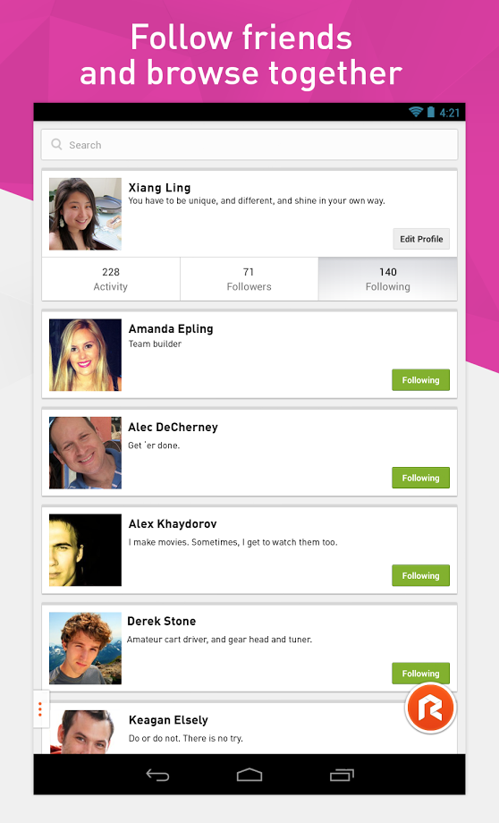Tap the orange Rockmelt floating logo button
This screenshot has height=823, width=499.
[x=430, y=708]
